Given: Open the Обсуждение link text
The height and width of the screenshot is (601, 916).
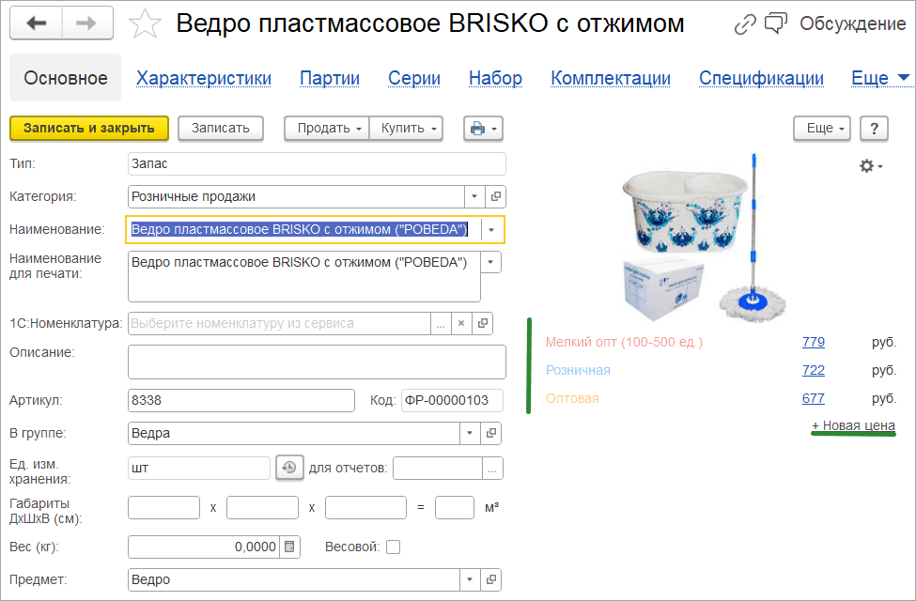Looking at the screenshot, I should click(852, 24).
